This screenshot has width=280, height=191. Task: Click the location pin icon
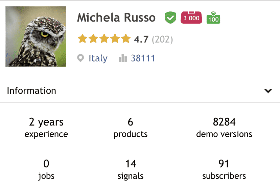point(80,58)
